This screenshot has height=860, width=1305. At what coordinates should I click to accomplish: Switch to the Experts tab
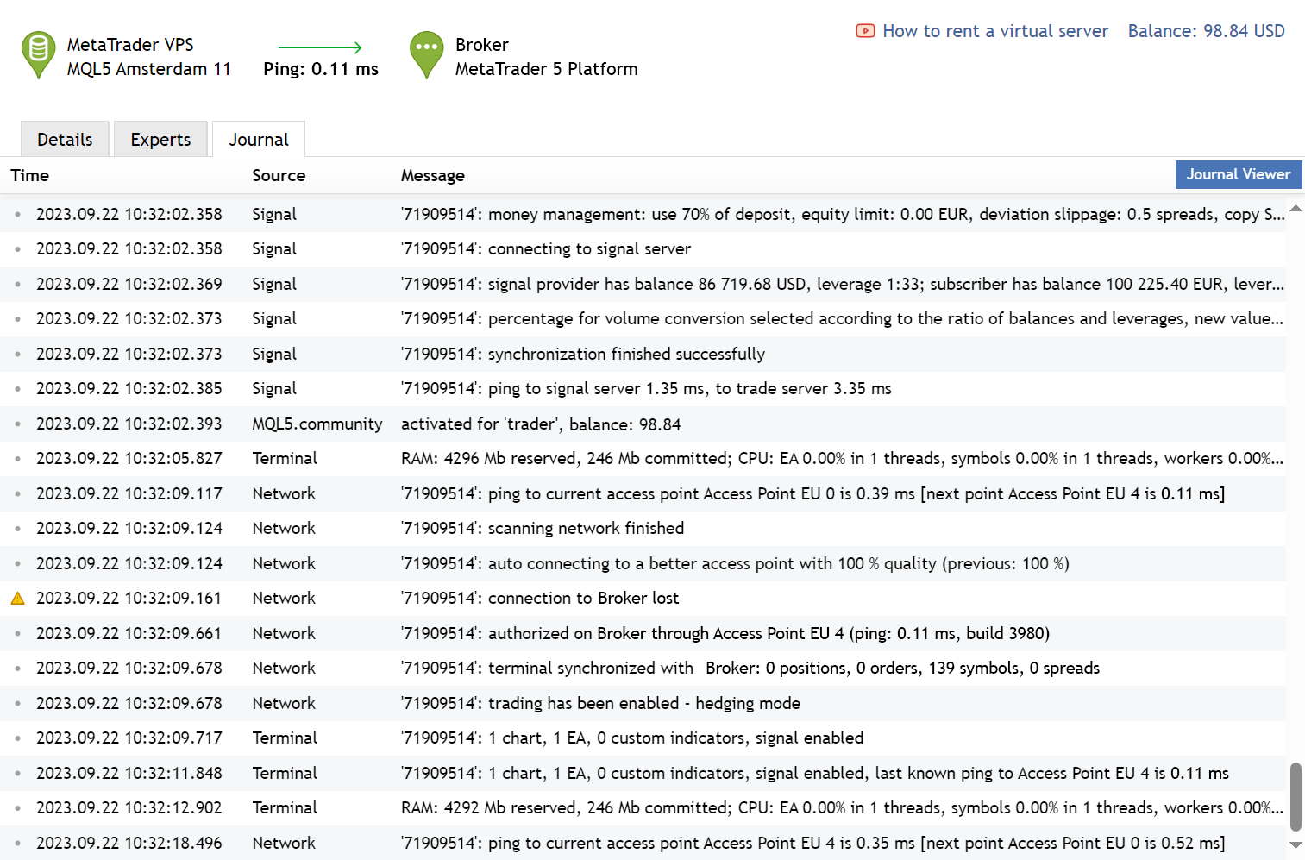(x=160, y=139)
